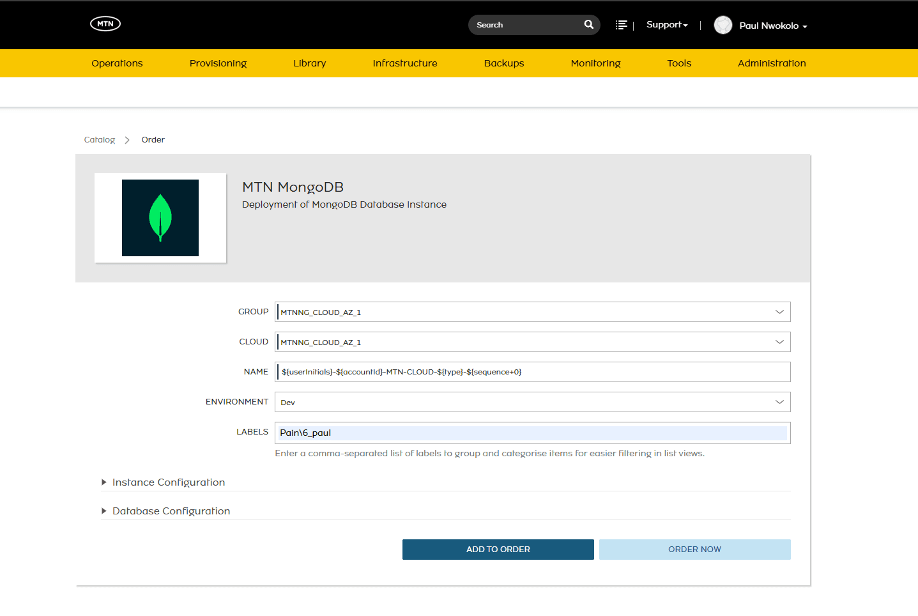This screenshot has height=616, width=918.
Task: Click into the NAME input field
Action: tap(533, 372)
